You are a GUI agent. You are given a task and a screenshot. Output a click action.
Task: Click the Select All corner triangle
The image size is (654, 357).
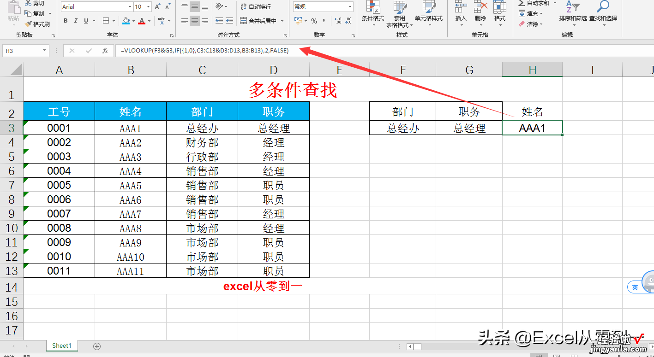16,70
